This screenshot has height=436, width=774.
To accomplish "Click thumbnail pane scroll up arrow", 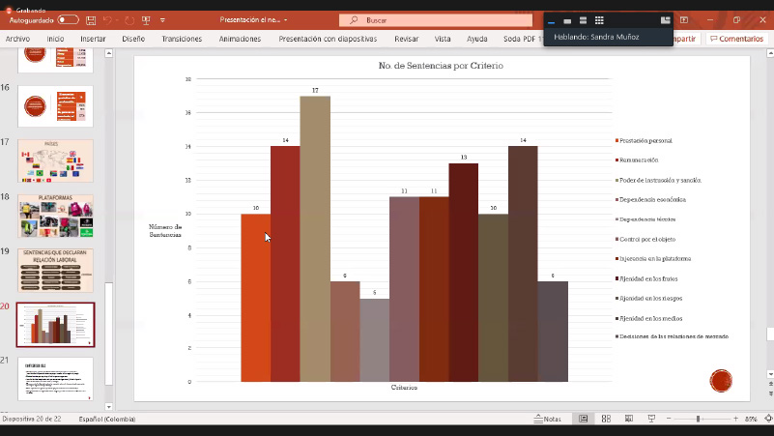I will pos(108,53).
